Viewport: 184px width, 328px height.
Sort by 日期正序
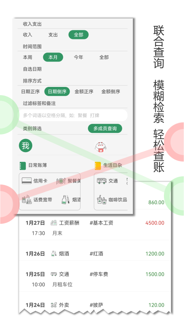click(x=30, y=91)
